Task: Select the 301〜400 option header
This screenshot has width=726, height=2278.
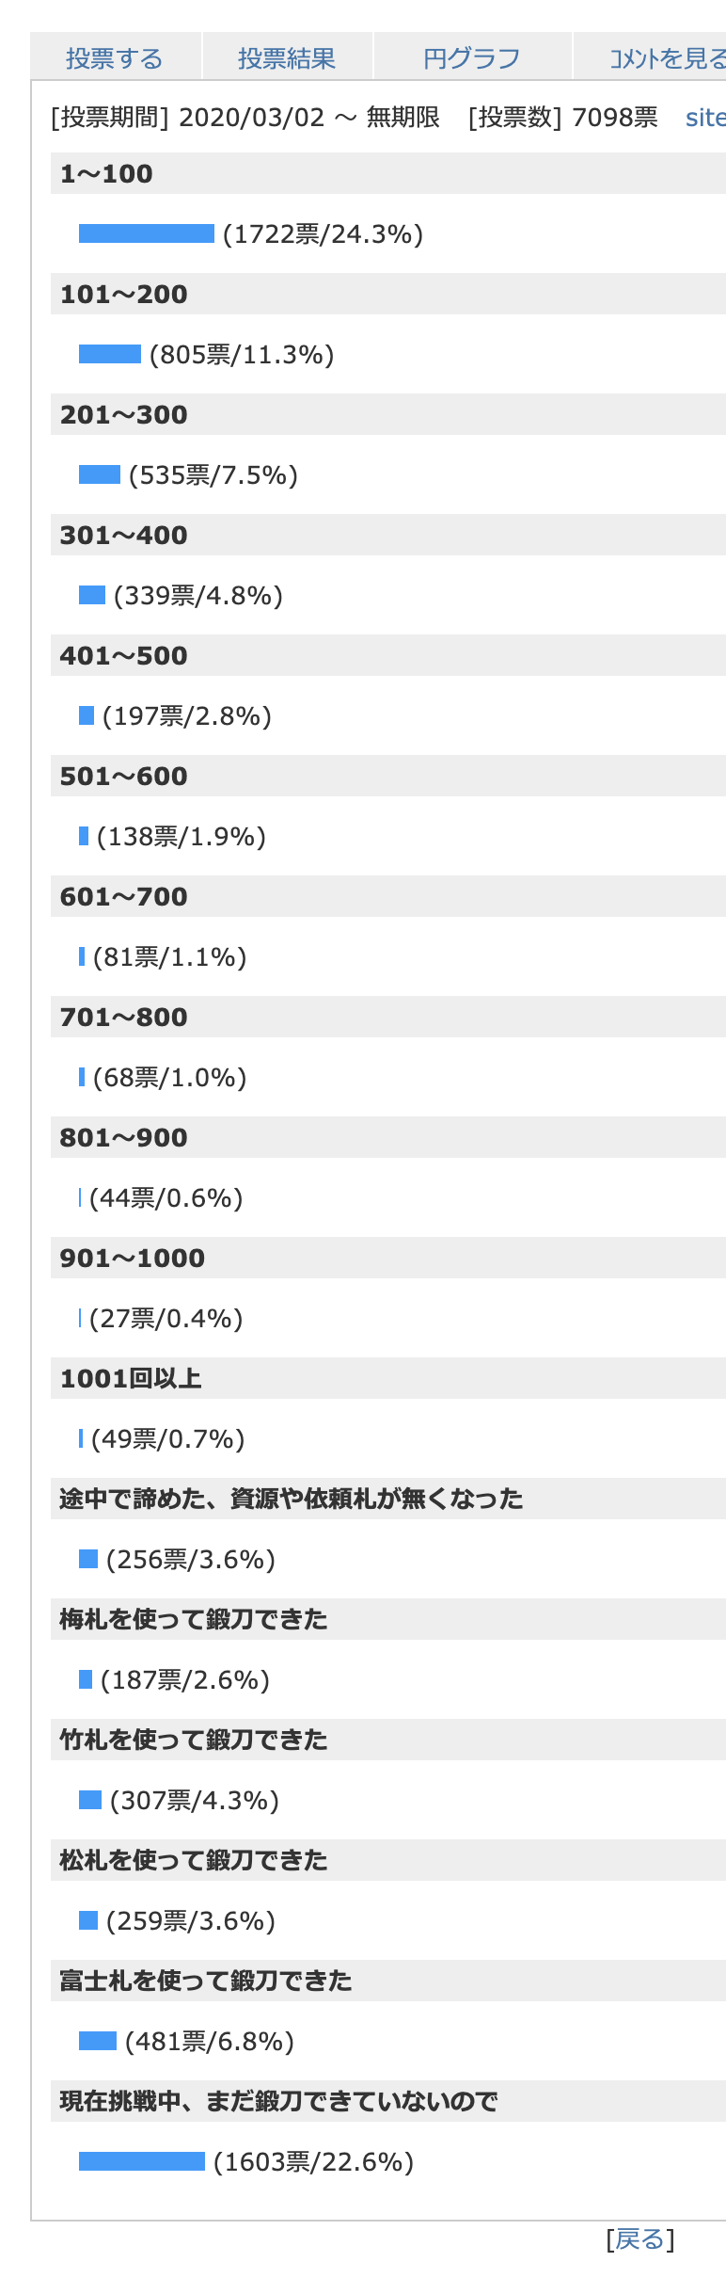Action: 388,535
